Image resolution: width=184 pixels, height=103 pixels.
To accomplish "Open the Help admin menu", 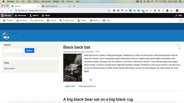I will (x=106, y=20).
